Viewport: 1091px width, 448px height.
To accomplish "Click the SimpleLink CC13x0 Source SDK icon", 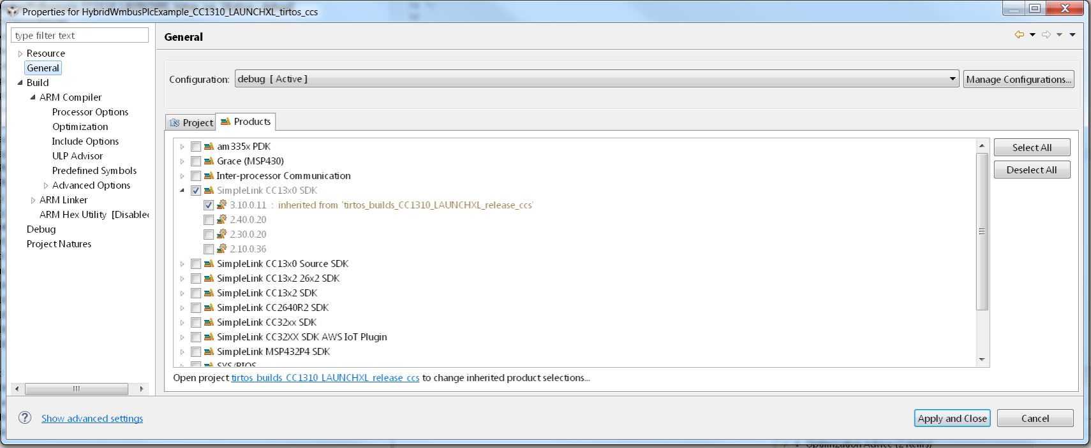I will click(x=209, y=264).
